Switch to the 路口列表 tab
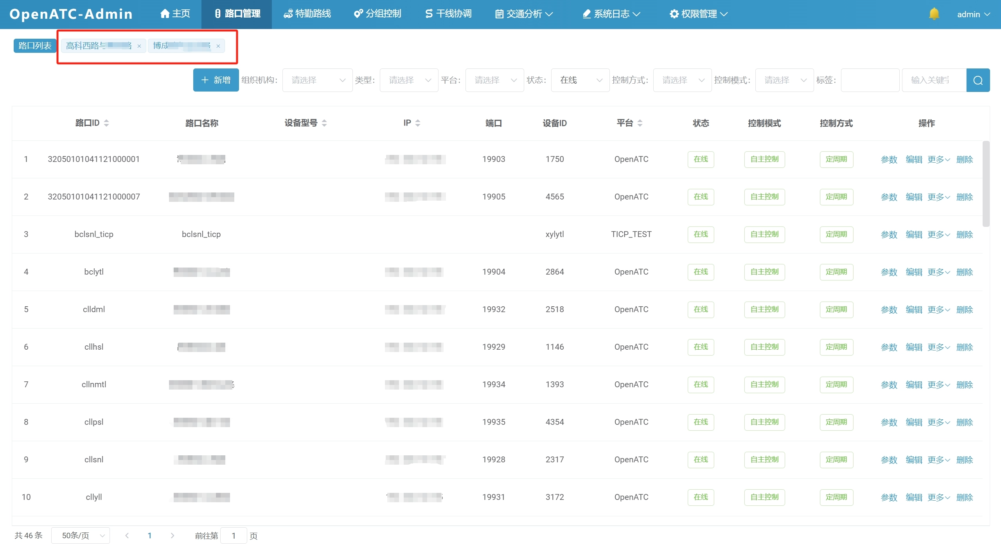The height and width of the screenshot is (548, 1001). tap(35, 46)
